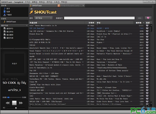Image resolution: width=156 pixels, height=114 pixels.
Task: Click the tag icon above the track title
Action: (x=17, y=79)
